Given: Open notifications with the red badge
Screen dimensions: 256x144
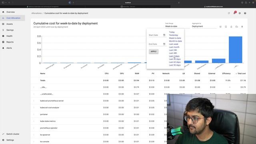Looking at the screenshot, I should point(235,13).
